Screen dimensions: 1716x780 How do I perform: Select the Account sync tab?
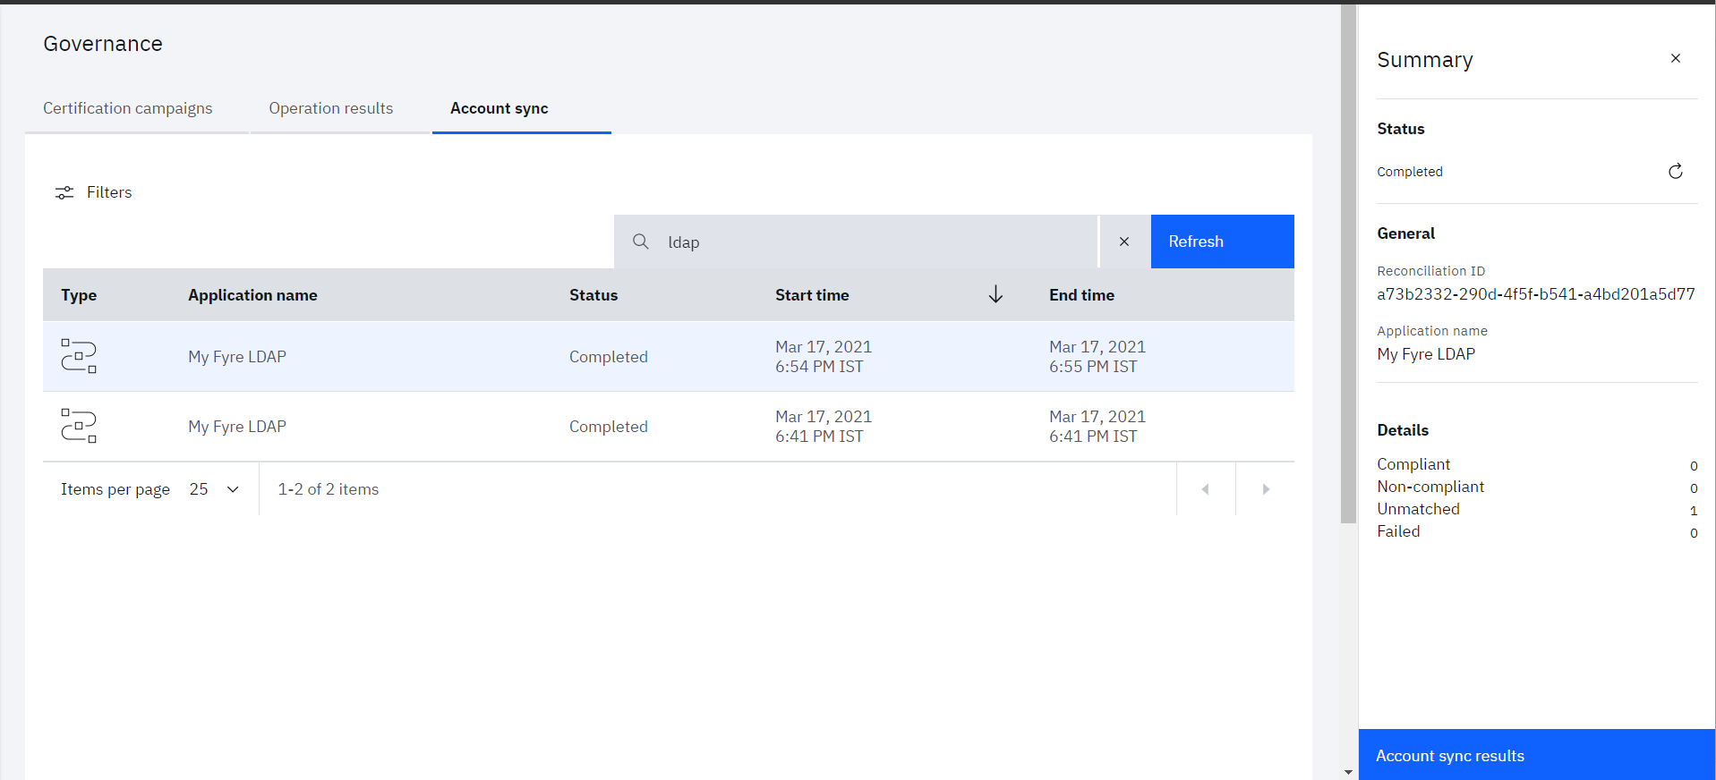[x=499, y=108]
